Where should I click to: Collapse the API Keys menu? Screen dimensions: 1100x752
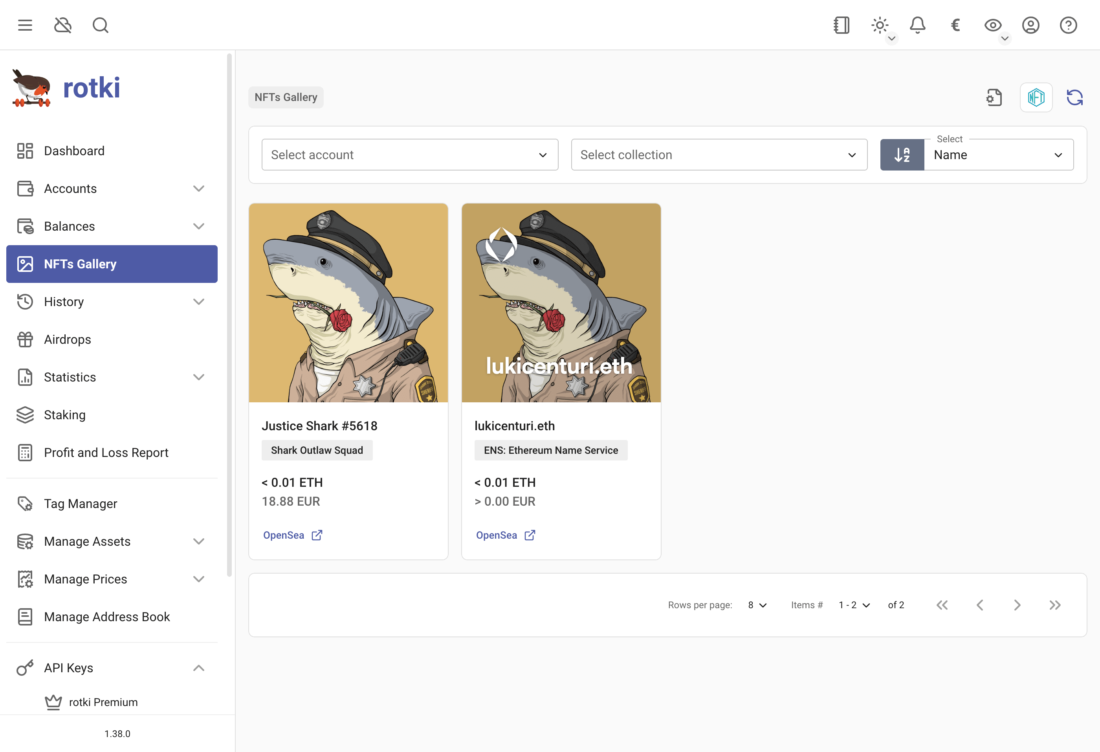[x=112, y=668]
